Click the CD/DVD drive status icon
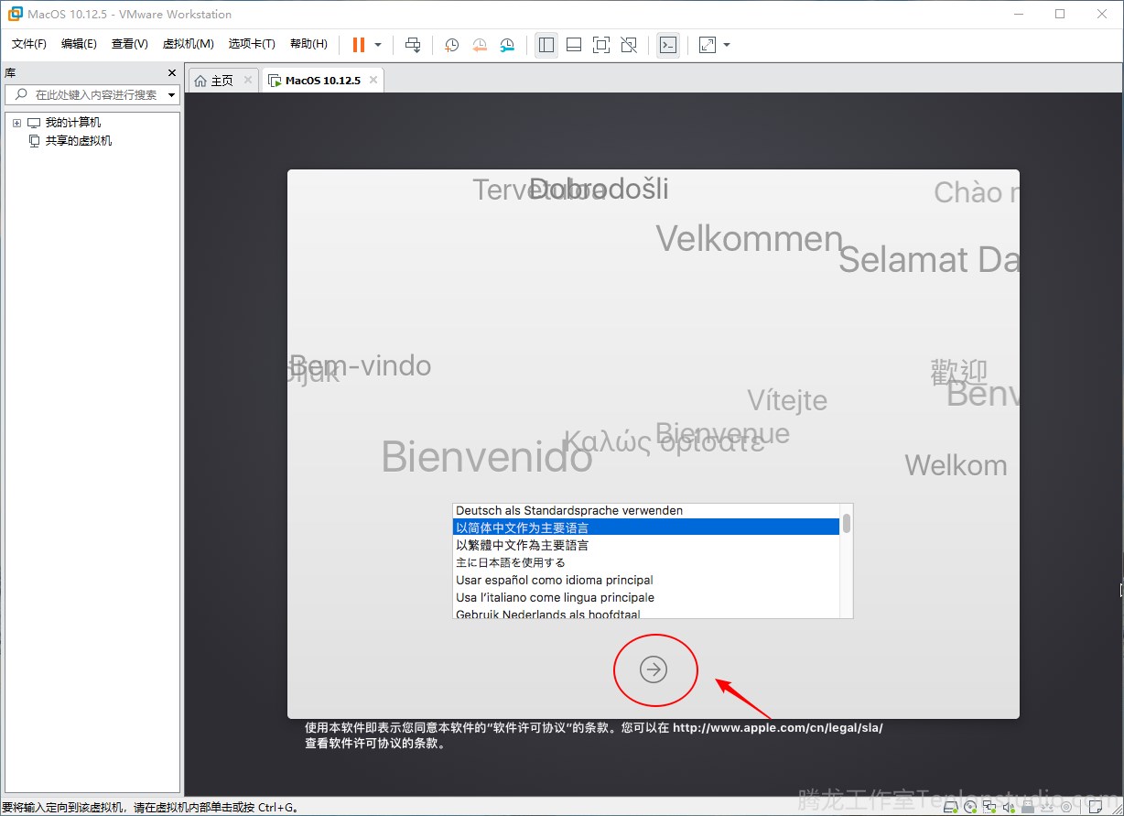 click(x=970, y=807)
